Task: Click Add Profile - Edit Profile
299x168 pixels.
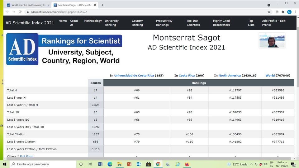Action: [273, 23]
